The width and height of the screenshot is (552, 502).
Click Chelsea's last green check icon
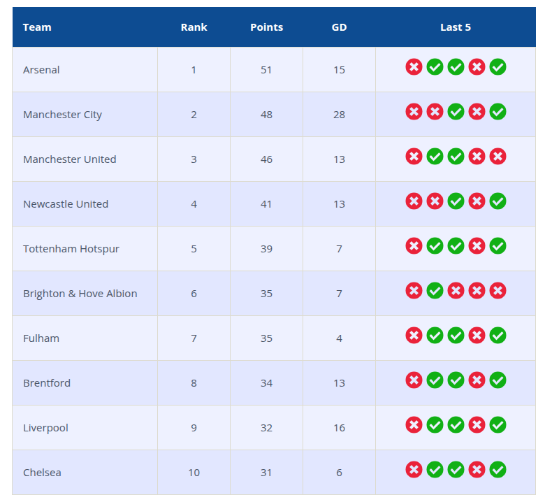point(497,470)
